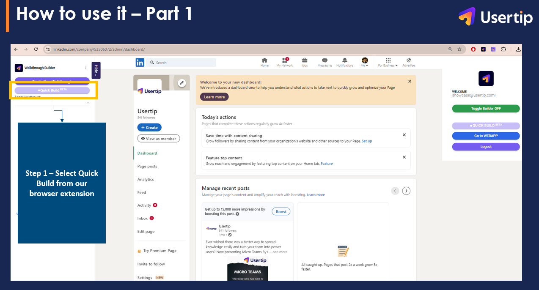
Task: Click the browser address bar URL
Action: 99,49
